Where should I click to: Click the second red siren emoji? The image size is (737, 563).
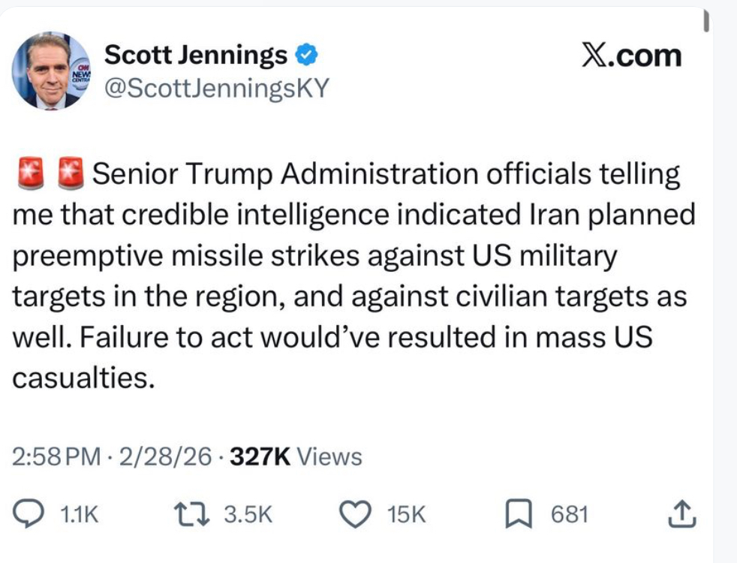71,176
